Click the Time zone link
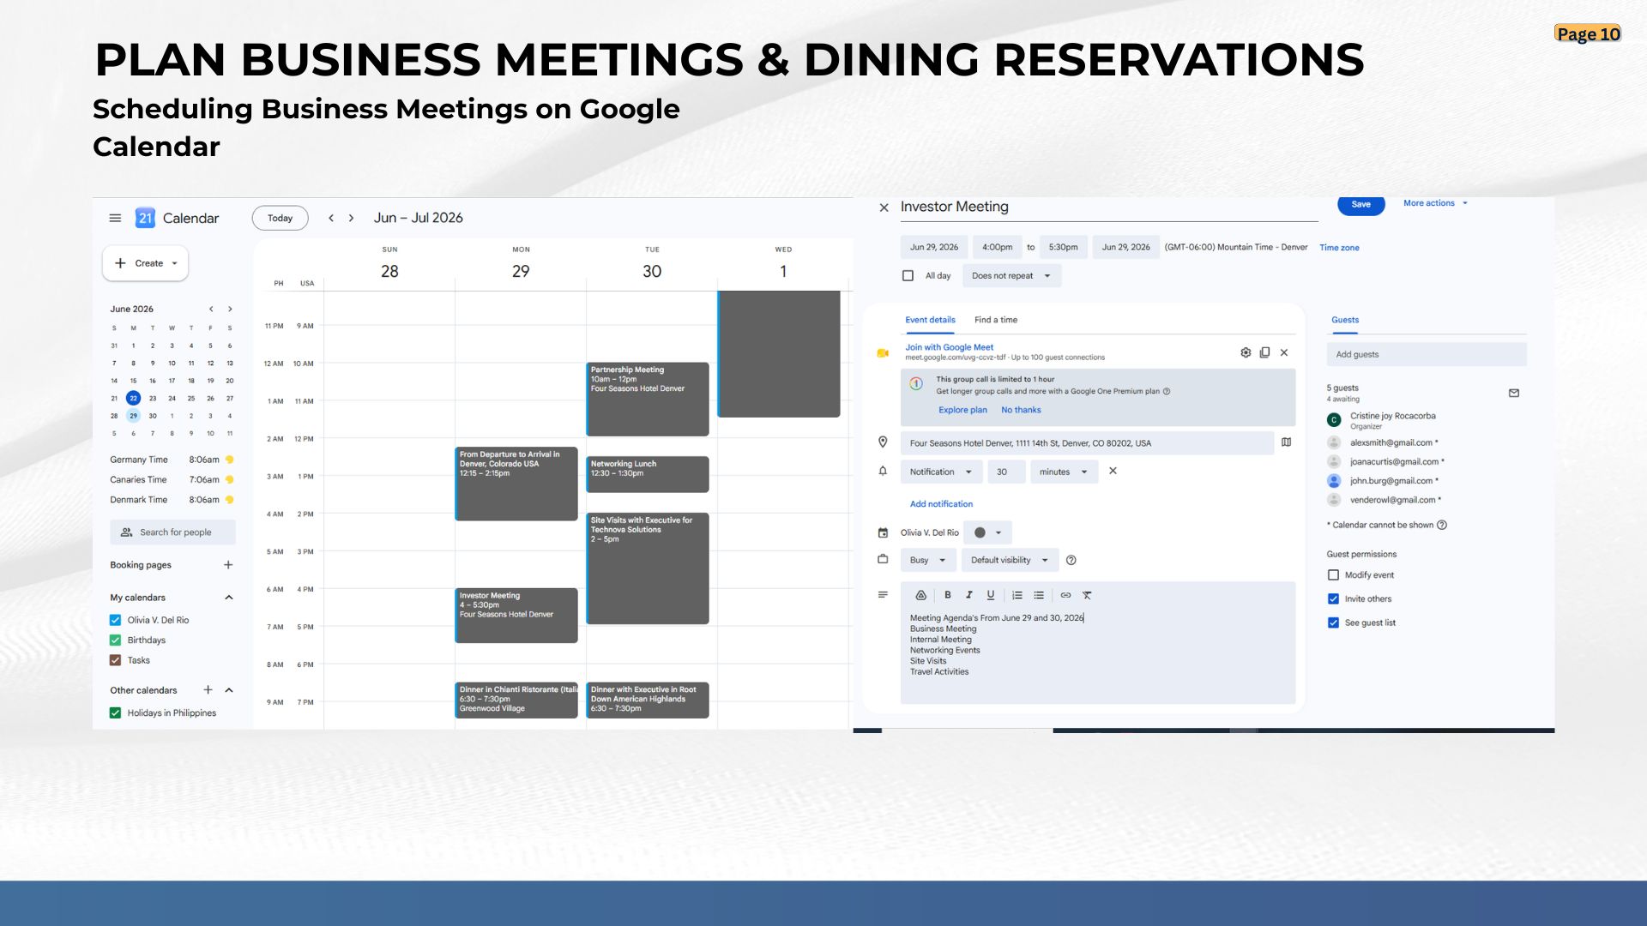 point(1339,248)
